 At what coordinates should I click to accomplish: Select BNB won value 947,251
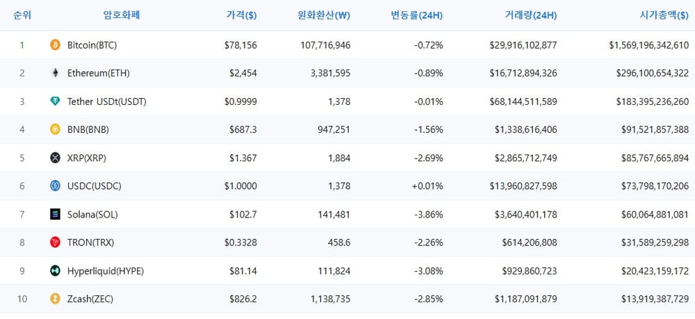(x=334, y=130)
